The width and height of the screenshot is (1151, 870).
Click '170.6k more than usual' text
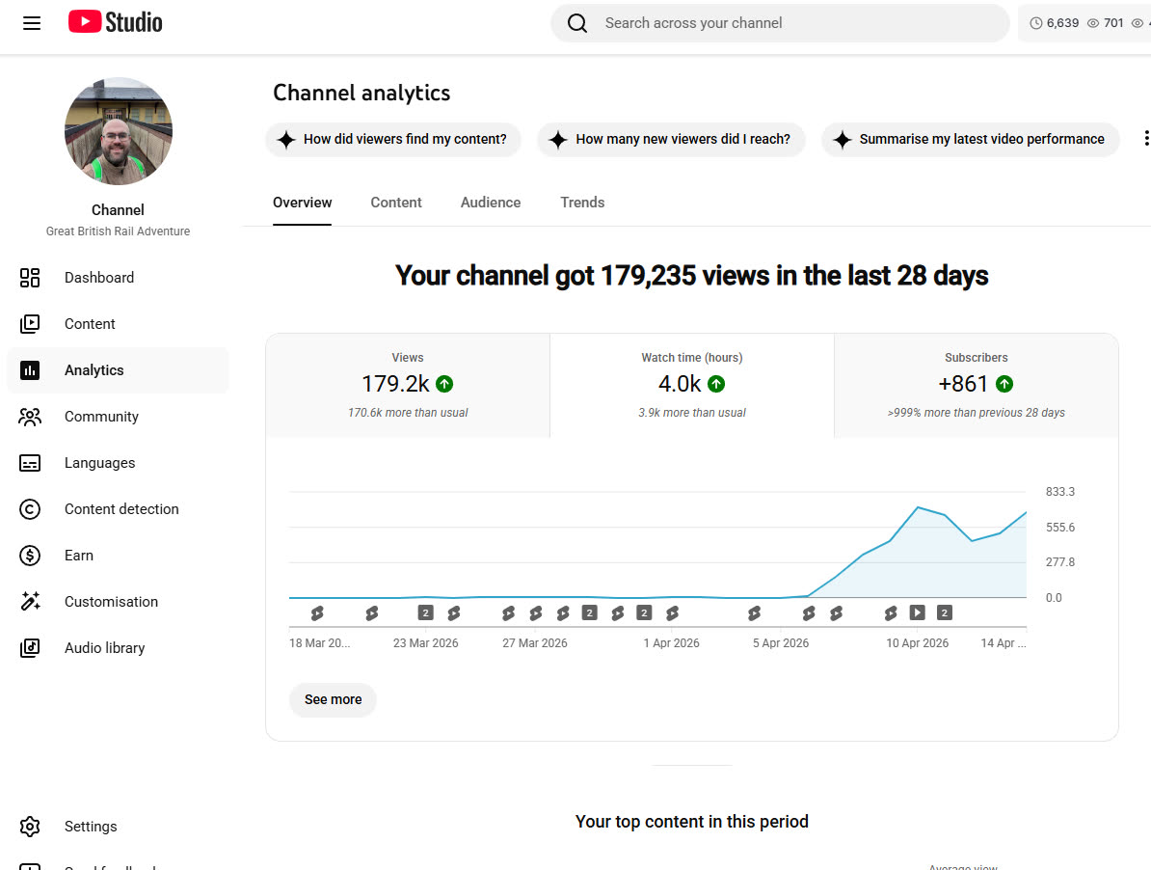408,413
